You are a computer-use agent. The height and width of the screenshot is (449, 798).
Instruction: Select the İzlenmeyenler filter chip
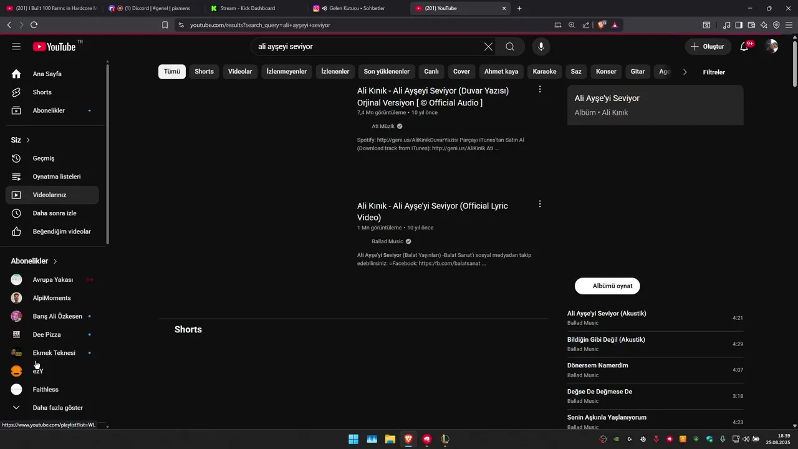pyautogui.click(x=287, y=72)
